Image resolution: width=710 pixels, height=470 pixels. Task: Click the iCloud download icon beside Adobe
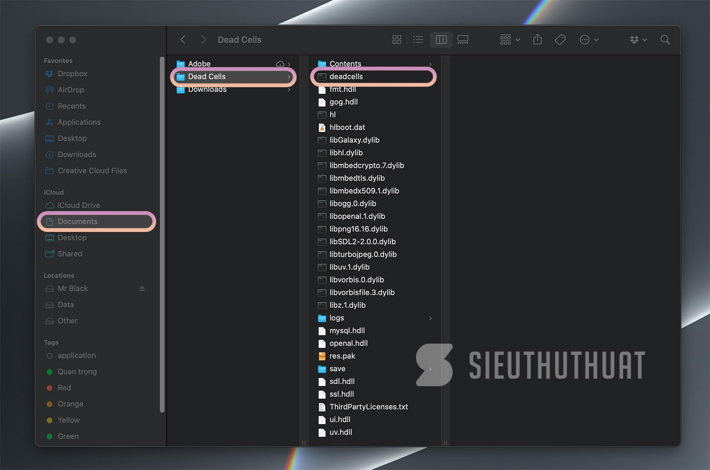(x=280, y=64)
